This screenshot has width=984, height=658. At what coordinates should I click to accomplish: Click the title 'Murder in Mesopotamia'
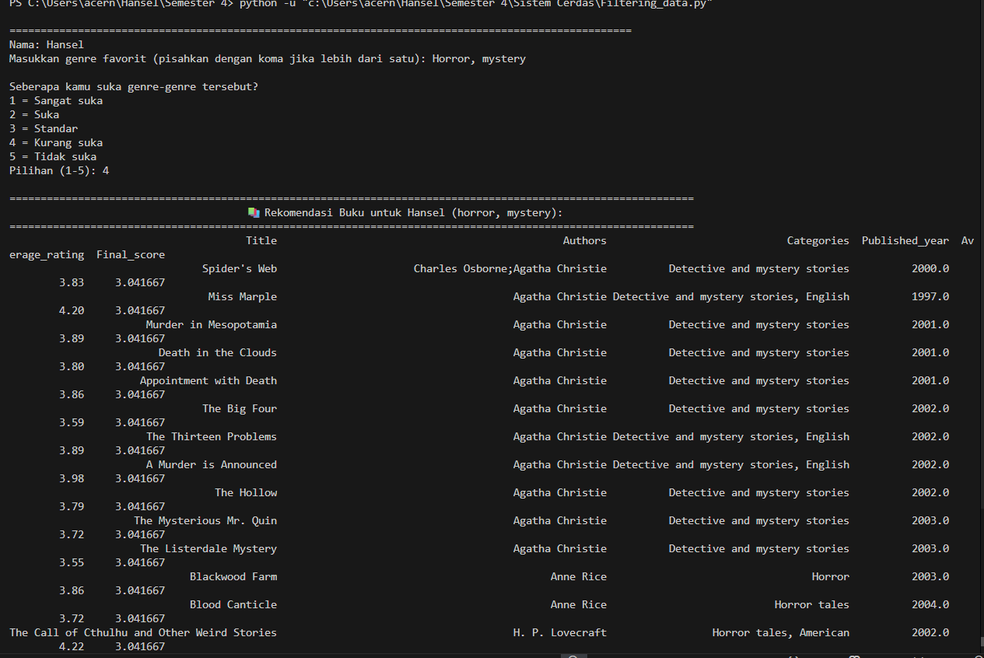point(212,324)
